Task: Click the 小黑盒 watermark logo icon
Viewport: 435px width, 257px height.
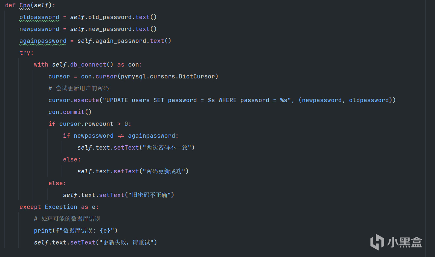Action: (x=377, y=242)
